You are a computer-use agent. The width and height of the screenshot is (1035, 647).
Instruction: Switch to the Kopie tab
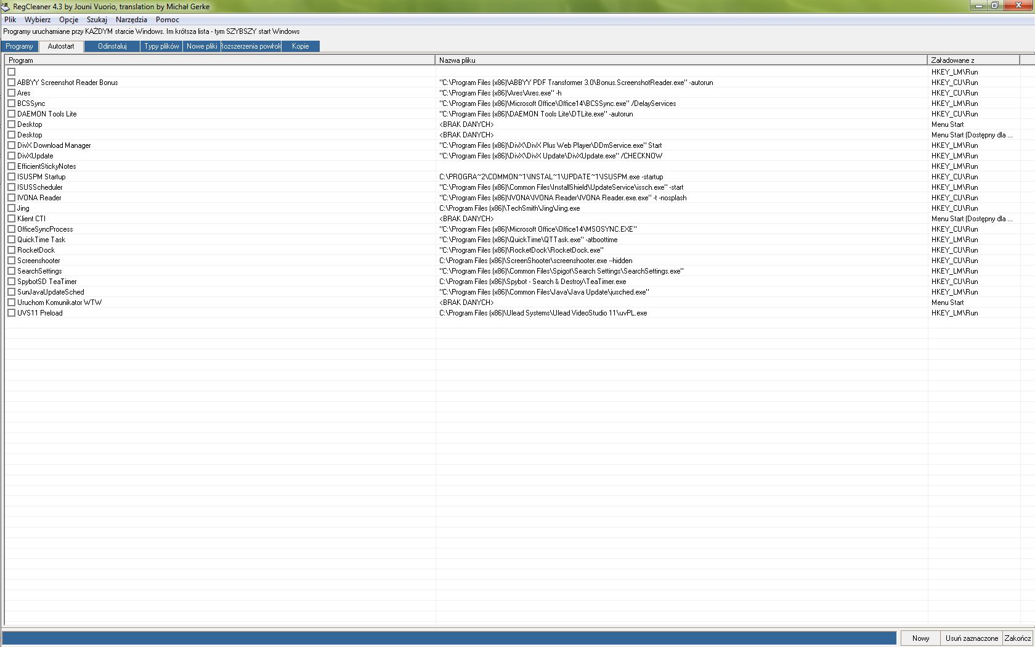pos(301,46)
